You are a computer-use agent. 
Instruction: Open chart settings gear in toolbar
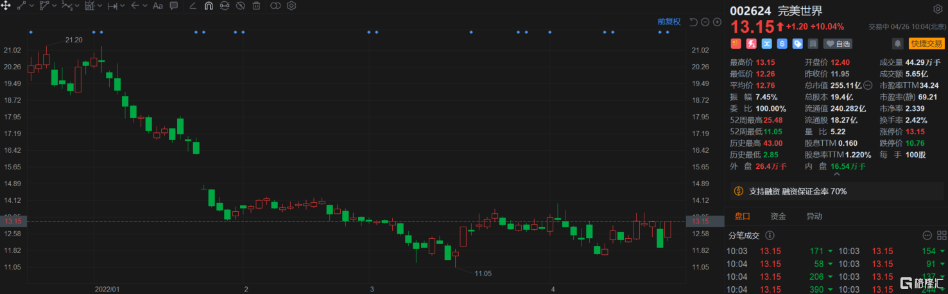pyautogui.click(x=291, y=6)
